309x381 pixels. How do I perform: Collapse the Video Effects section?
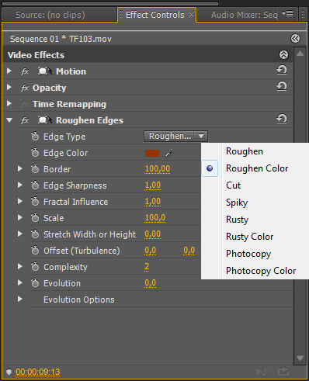283,55
